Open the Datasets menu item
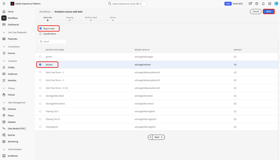The image size is (280, 160). [x=12, y=122]
